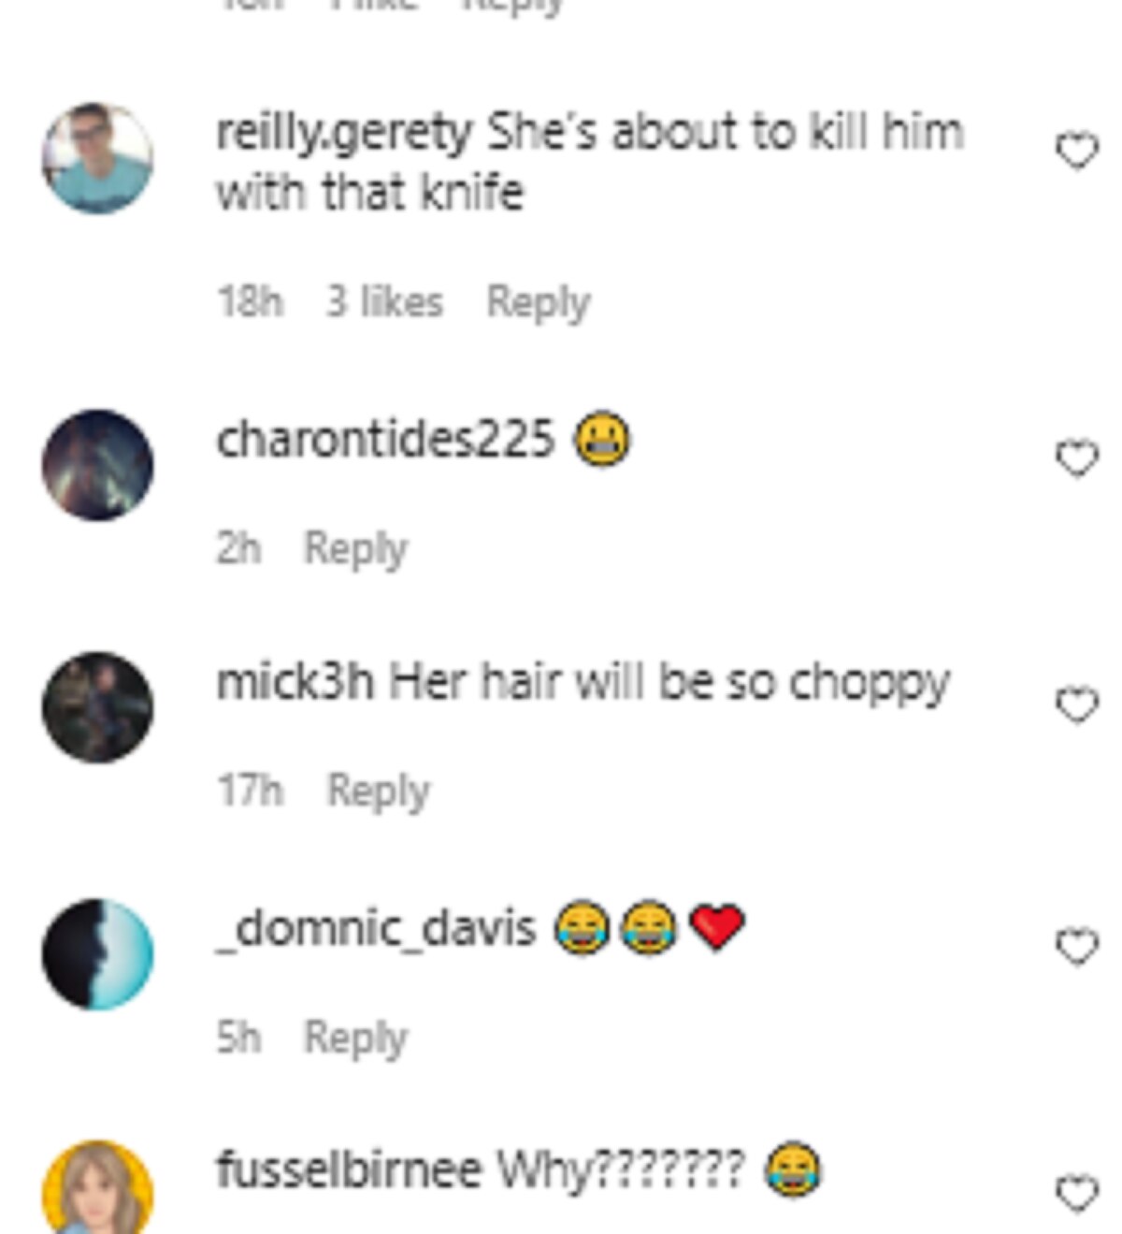Screen dimensions: 1122x1234
Task: Open reilly.gerety's profile picture
Action: click(97, 158)
